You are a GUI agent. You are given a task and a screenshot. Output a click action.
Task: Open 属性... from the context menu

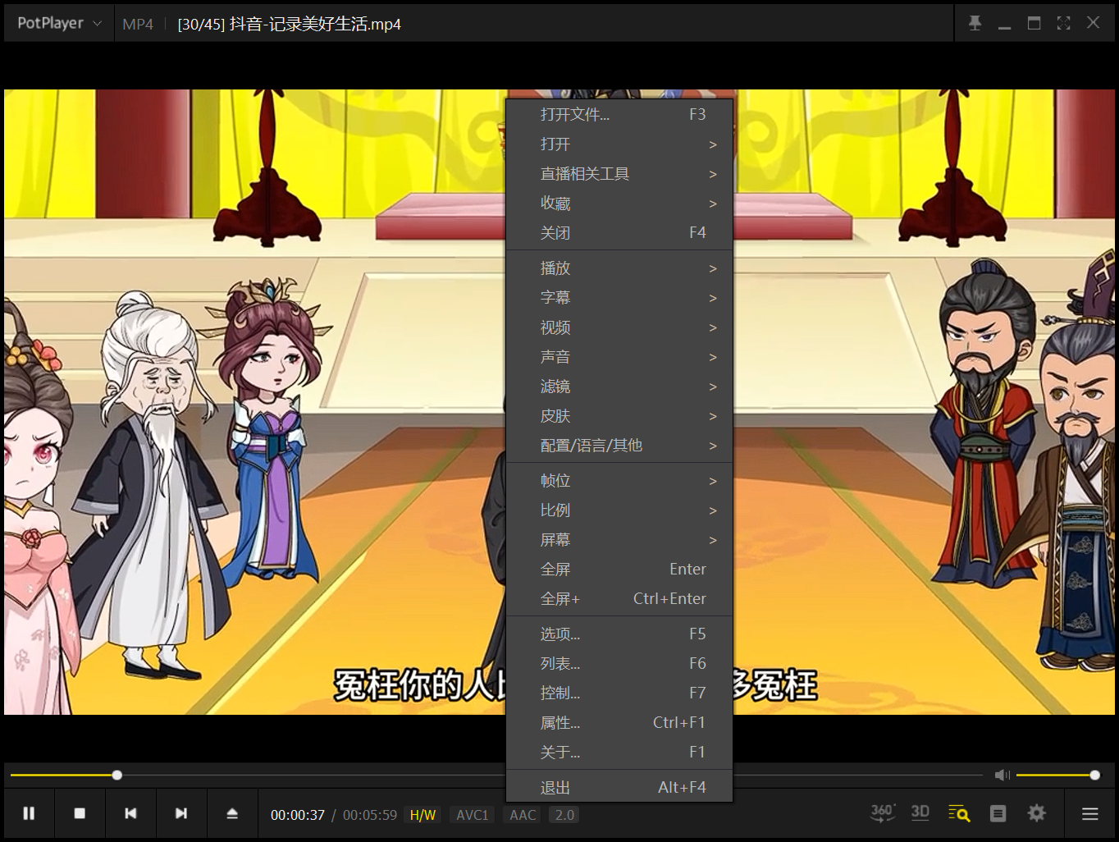[619, 723]
